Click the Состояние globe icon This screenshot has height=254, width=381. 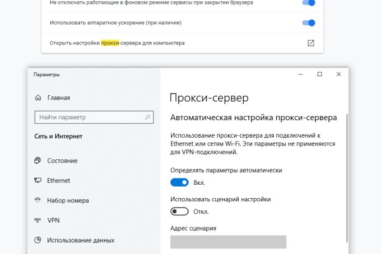(37, 161)
